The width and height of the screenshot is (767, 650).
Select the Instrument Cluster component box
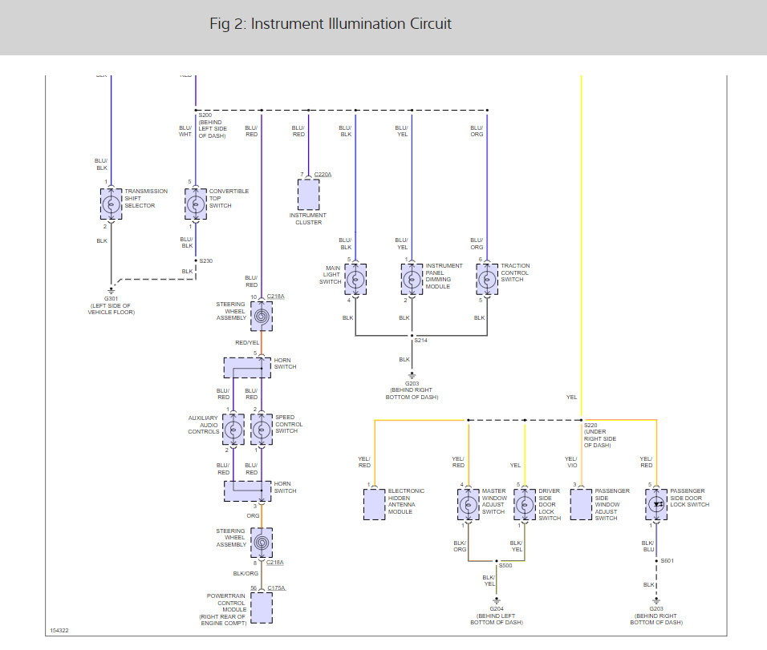click(x=309, y=195)
